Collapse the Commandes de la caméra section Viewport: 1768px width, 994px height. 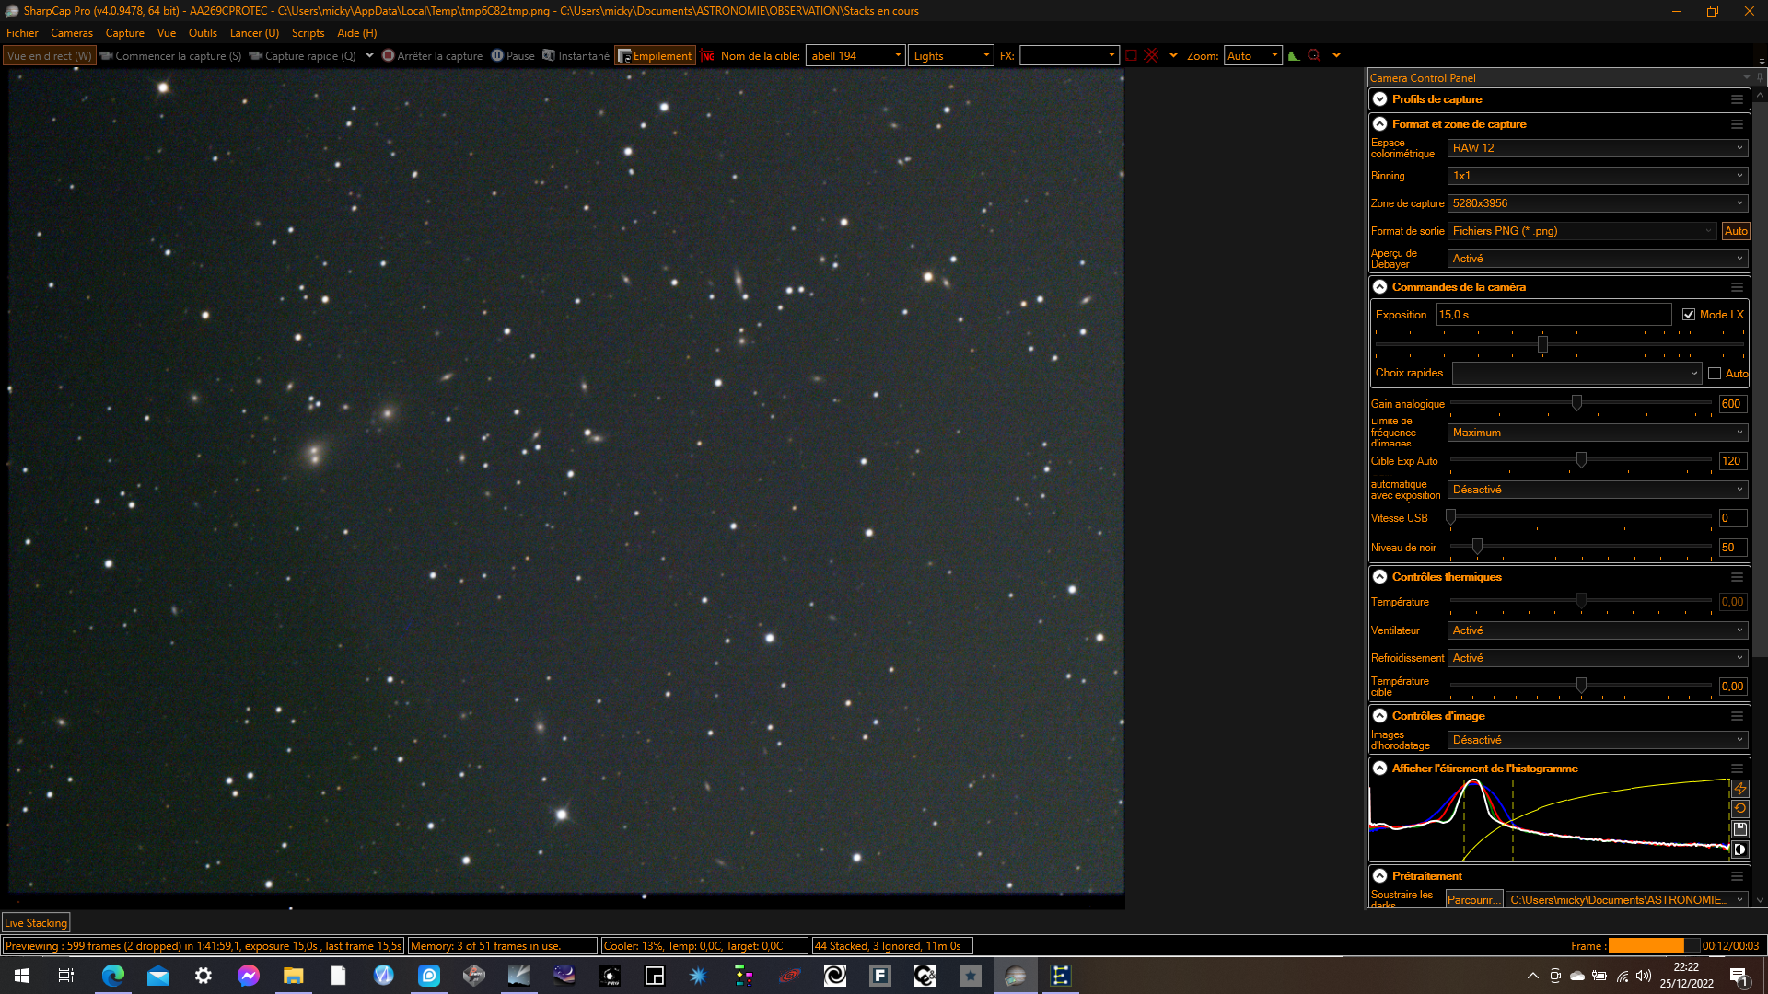click(1379, 287)
